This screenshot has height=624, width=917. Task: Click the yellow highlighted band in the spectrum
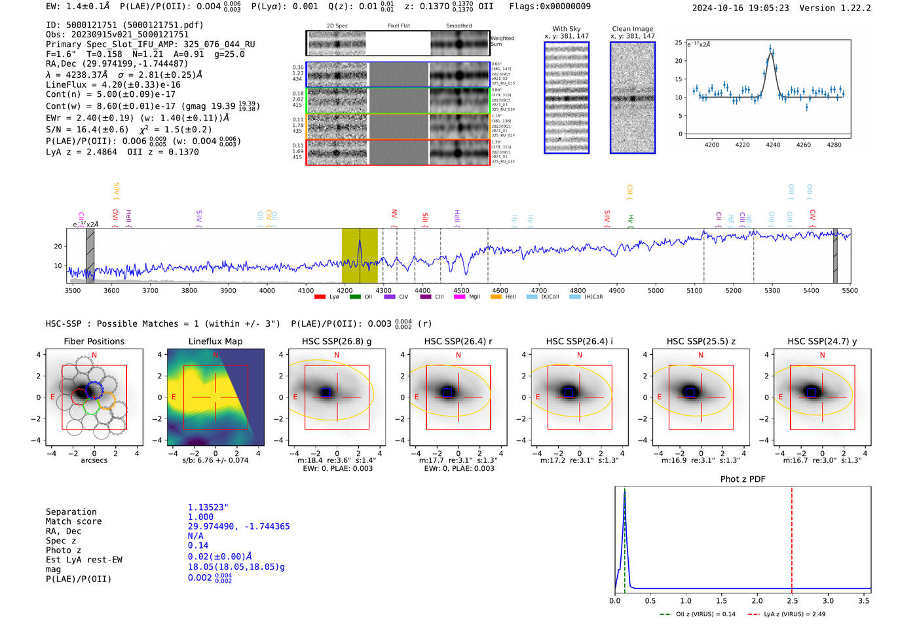[x=360, y=255]
